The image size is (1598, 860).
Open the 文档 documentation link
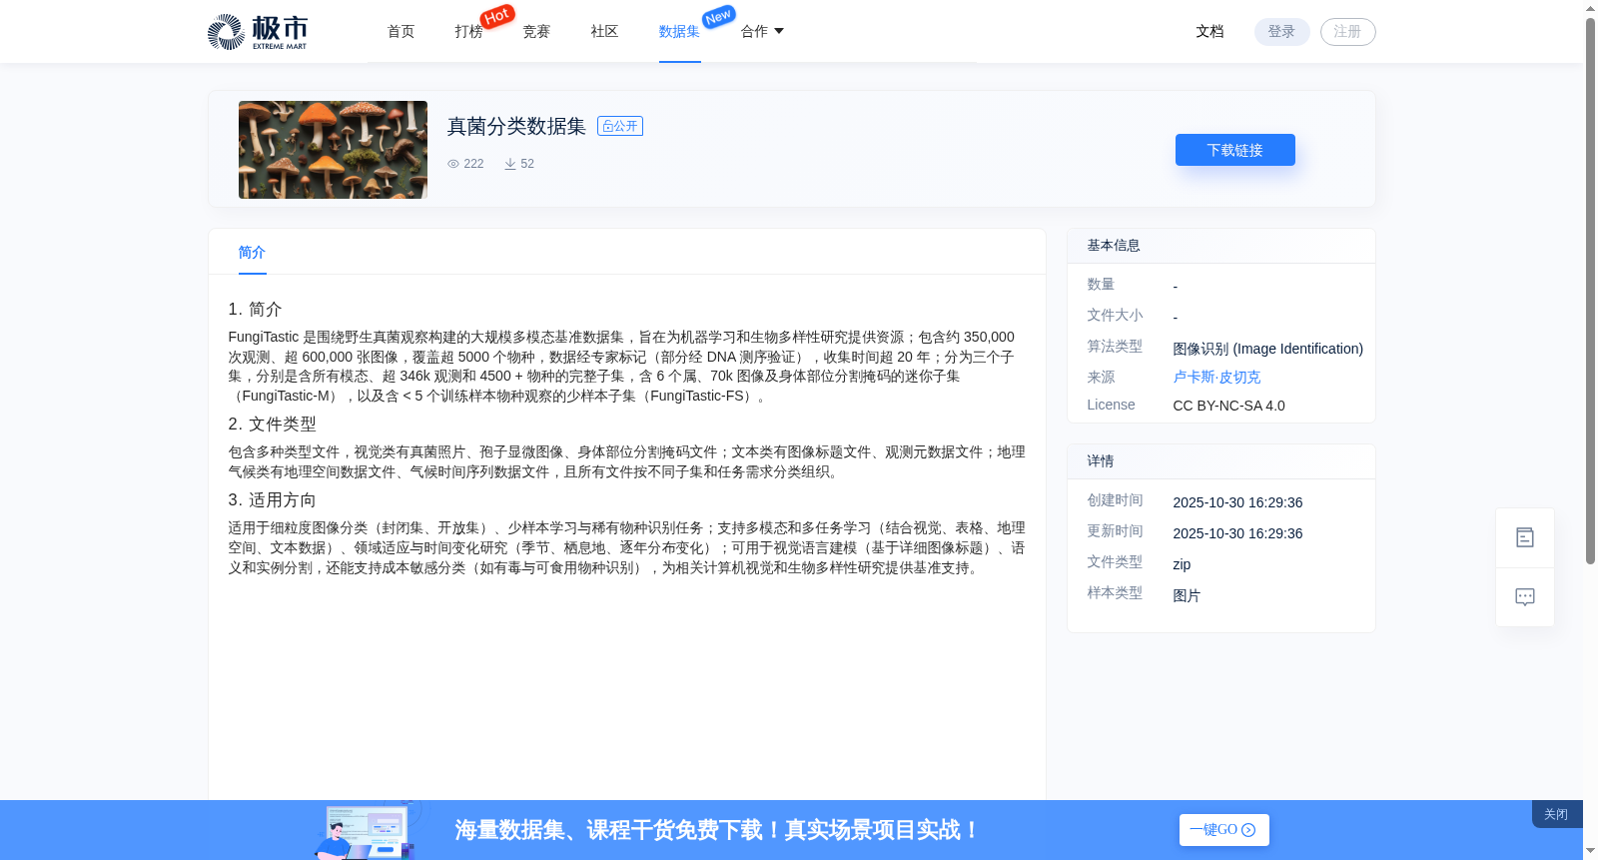coord(1210,31)
